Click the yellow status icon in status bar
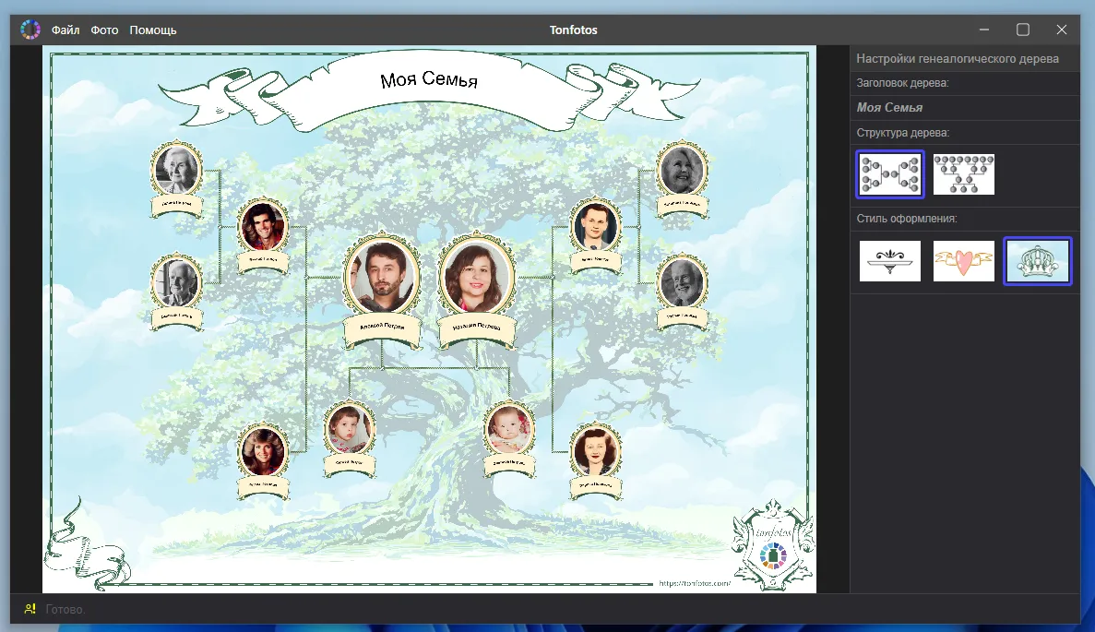The image size is (1095, 632). pos(30,609)
